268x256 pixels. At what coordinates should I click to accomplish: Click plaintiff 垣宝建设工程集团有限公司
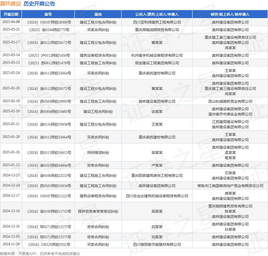click(157, 63)
